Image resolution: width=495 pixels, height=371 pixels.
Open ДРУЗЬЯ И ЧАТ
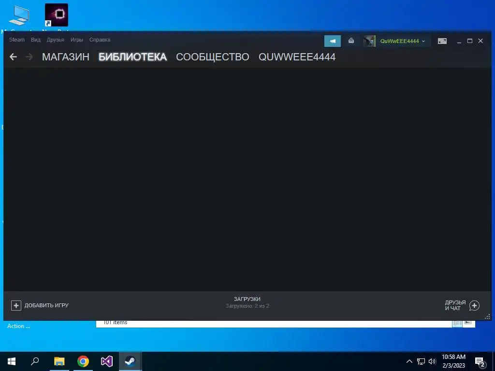pyautogui.click(x=455, y=305)
